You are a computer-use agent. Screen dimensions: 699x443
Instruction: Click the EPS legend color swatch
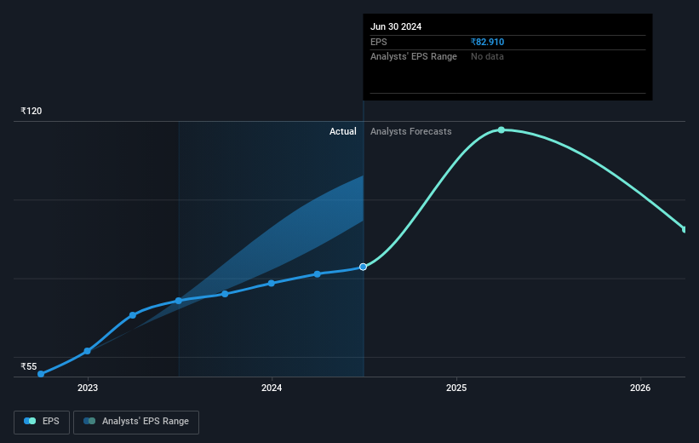pos(30,421)
